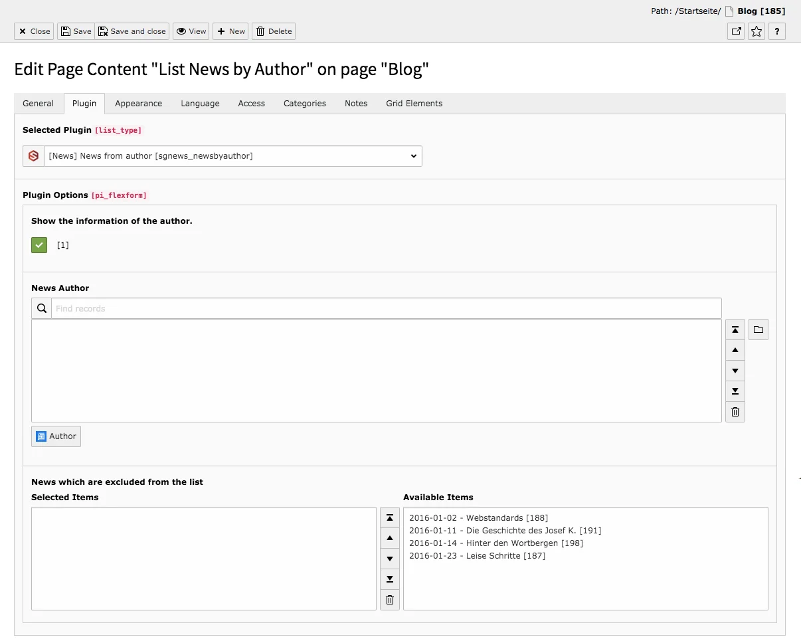
Task: Open the Grid Elements tab
Action: pyautogui.click(x=413, y=103)
